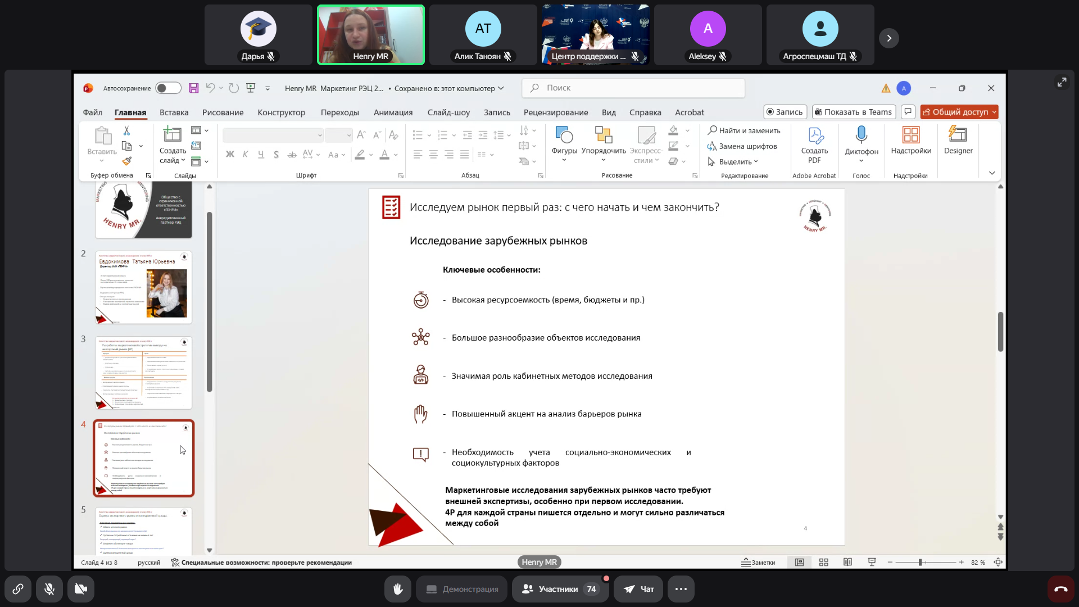The image size is (1079, 607).
Task: Switch to slide sorter view icon
Action: [824, 563]
